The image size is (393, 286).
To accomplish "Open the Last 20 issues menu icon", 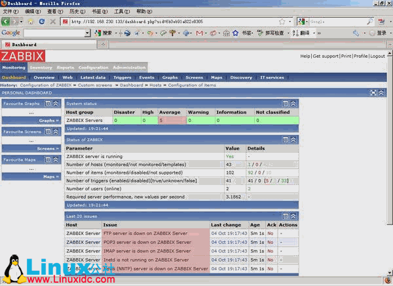I will pyautogui.click(x=286, y=215).
